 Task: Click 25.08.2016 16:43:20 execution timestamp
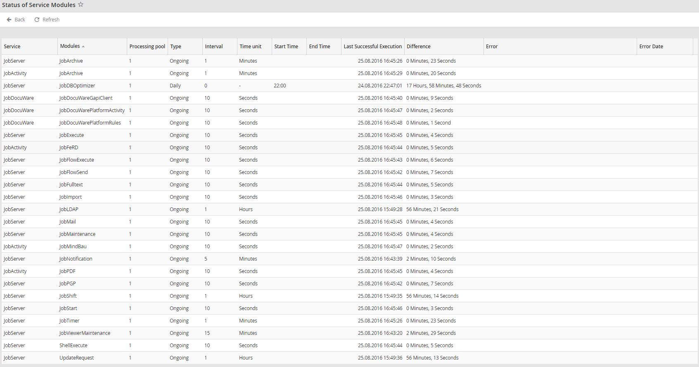pyautogui.click(x=380, y=333)
